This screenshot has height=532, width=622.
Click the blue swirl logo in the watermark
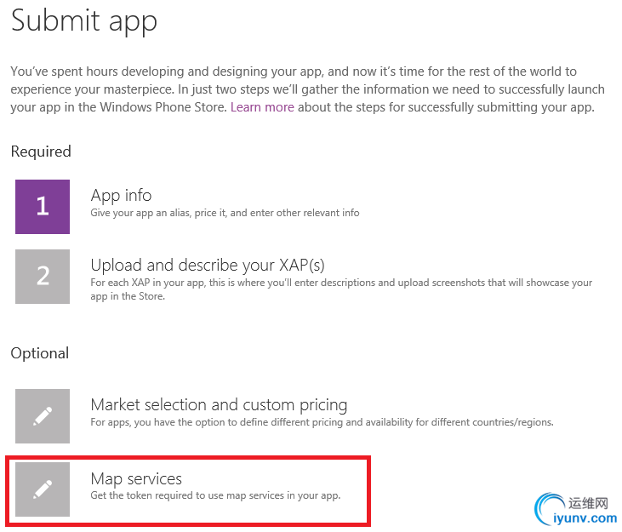tap(550, 509)
